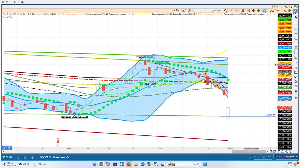Click the phone icon in status bar
Image resolution: width=300 pixels, height=168 pixels.
point(17,157)
